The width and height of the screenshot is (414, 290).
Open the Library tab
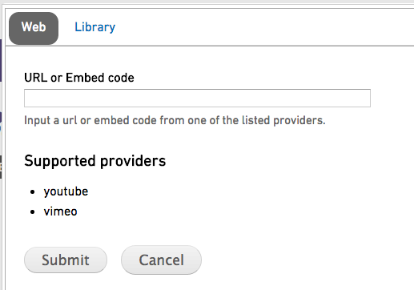(x=94, y=27)
